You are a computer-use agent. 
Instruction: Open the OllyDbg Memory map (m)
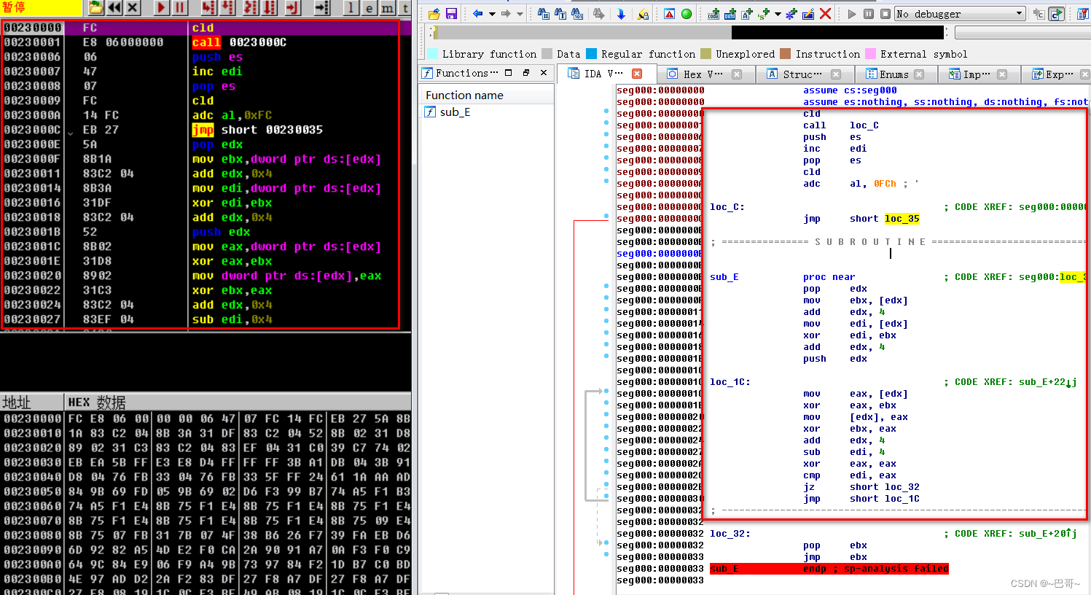[x=388, y=8]
